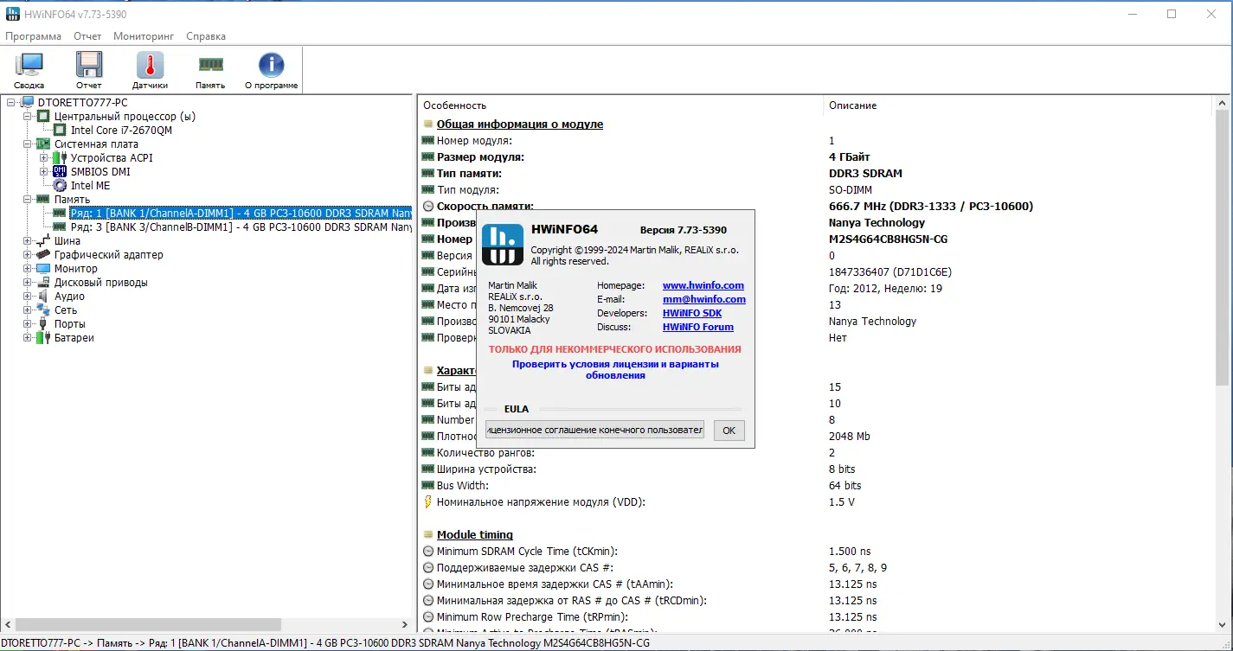
Task: Collapse the Центральный процессор node
Action: point(28,116)
